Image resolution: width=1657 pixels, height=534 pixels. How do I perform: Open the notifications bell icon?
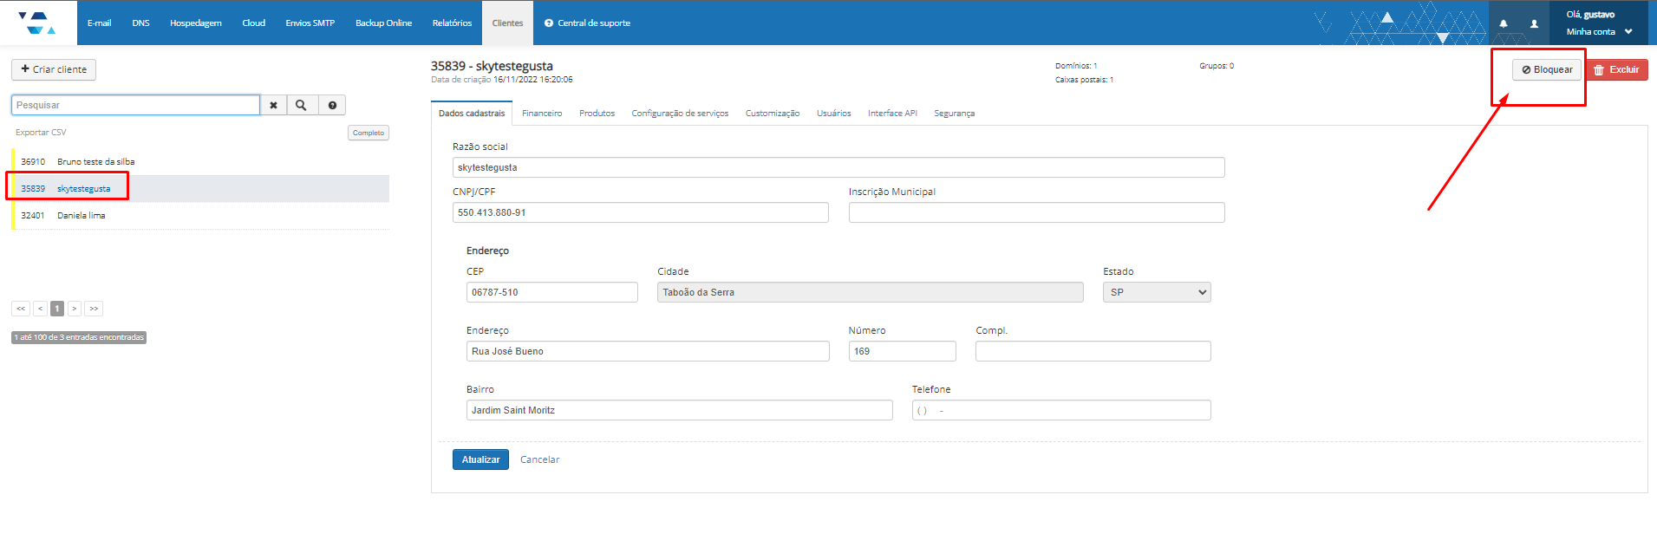click(1504, 23)
